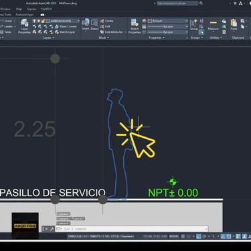Click the command line wrench customize icon
The height and width of the screenshot is (251, 251).
pos(52,229)
